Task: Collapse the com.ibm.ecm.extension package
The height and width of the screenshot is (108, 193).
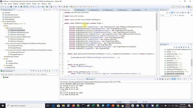Action: [5, 28]
